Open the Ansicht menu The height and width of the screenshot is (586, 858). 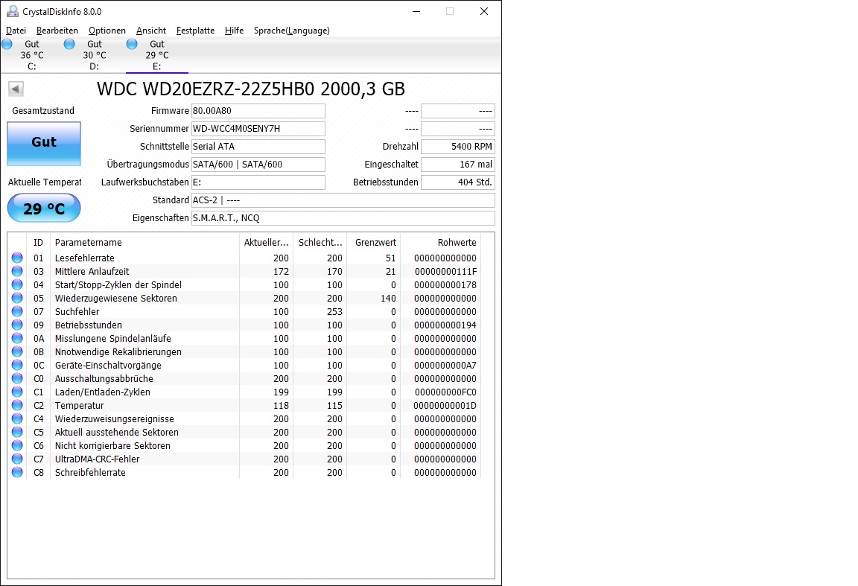pos(151,31)
